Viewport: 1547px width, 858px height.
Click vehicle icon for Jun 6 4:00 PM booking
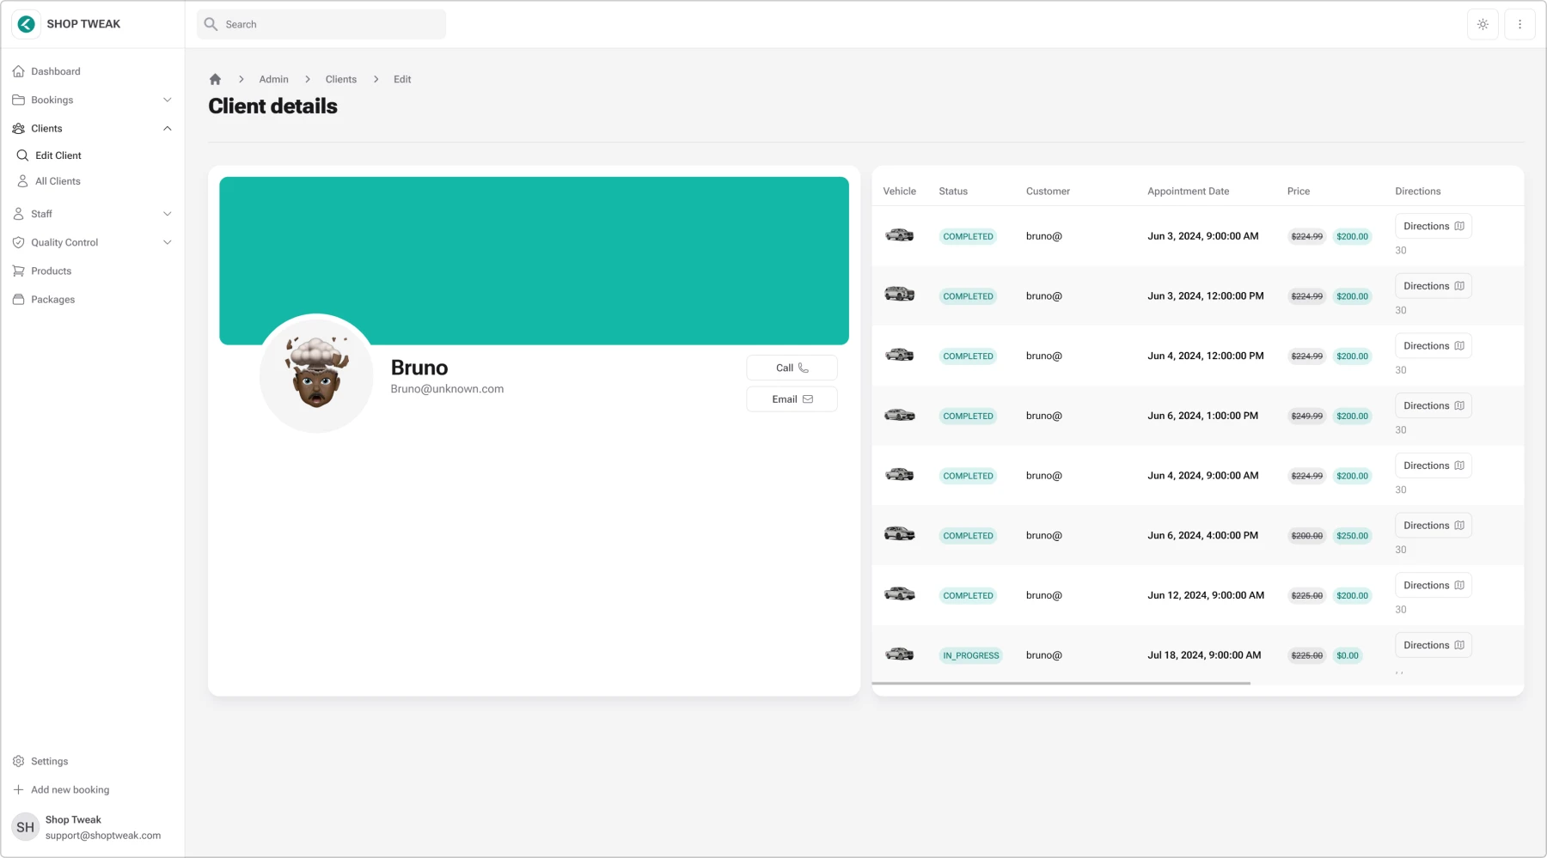[x=900, y=534]
